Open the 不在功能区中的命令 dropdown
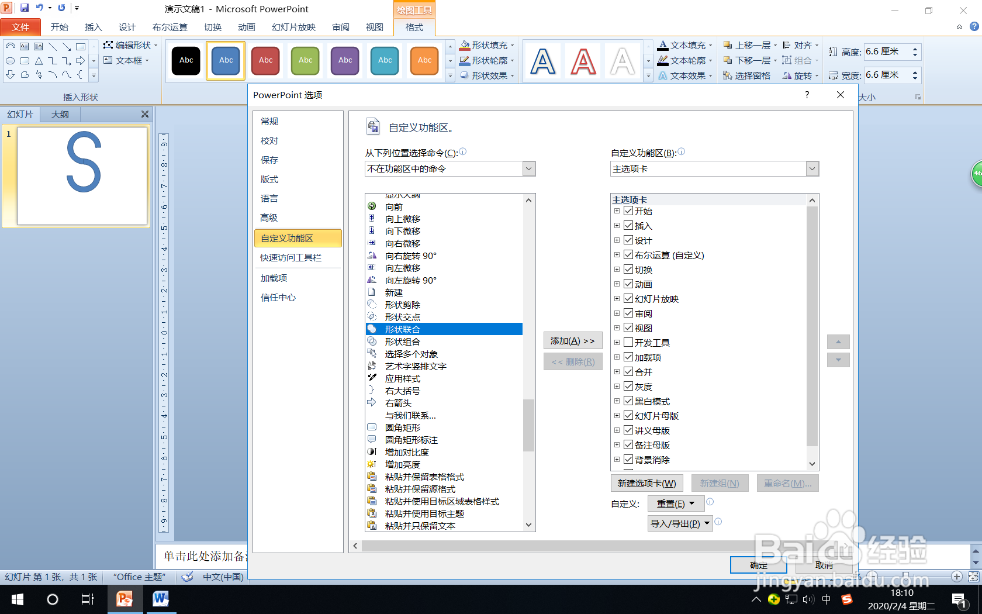The height and width of the screenshot is (614, 982). (527, 169)
